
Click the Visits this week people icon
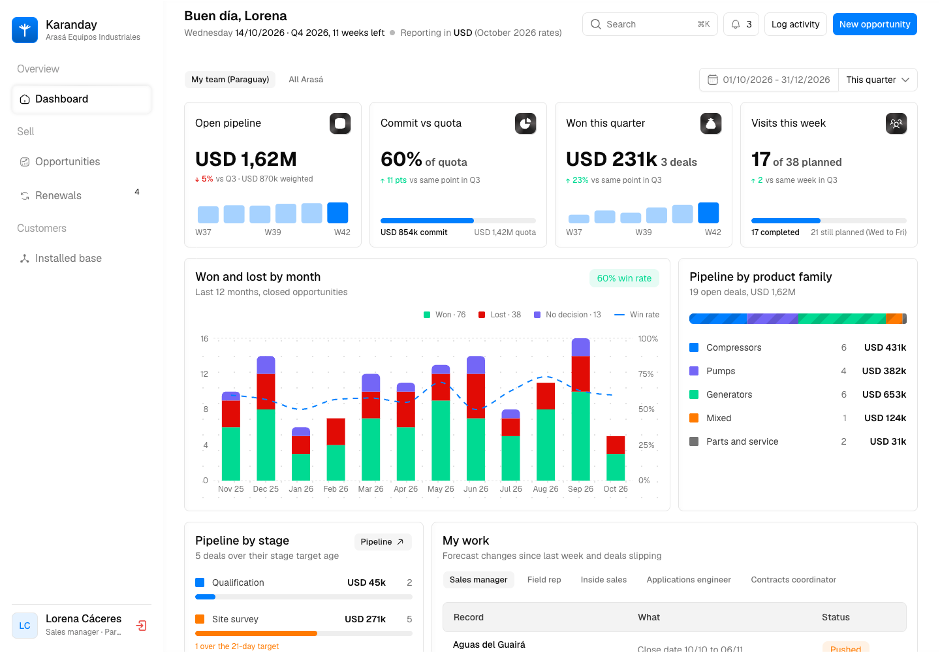click(896, 123)
